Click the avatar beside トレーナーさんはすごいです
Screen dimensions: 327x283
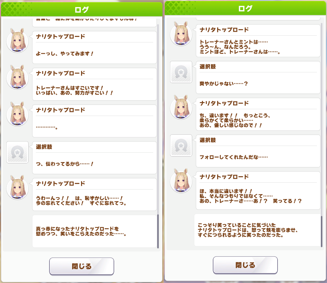(18, 77)
